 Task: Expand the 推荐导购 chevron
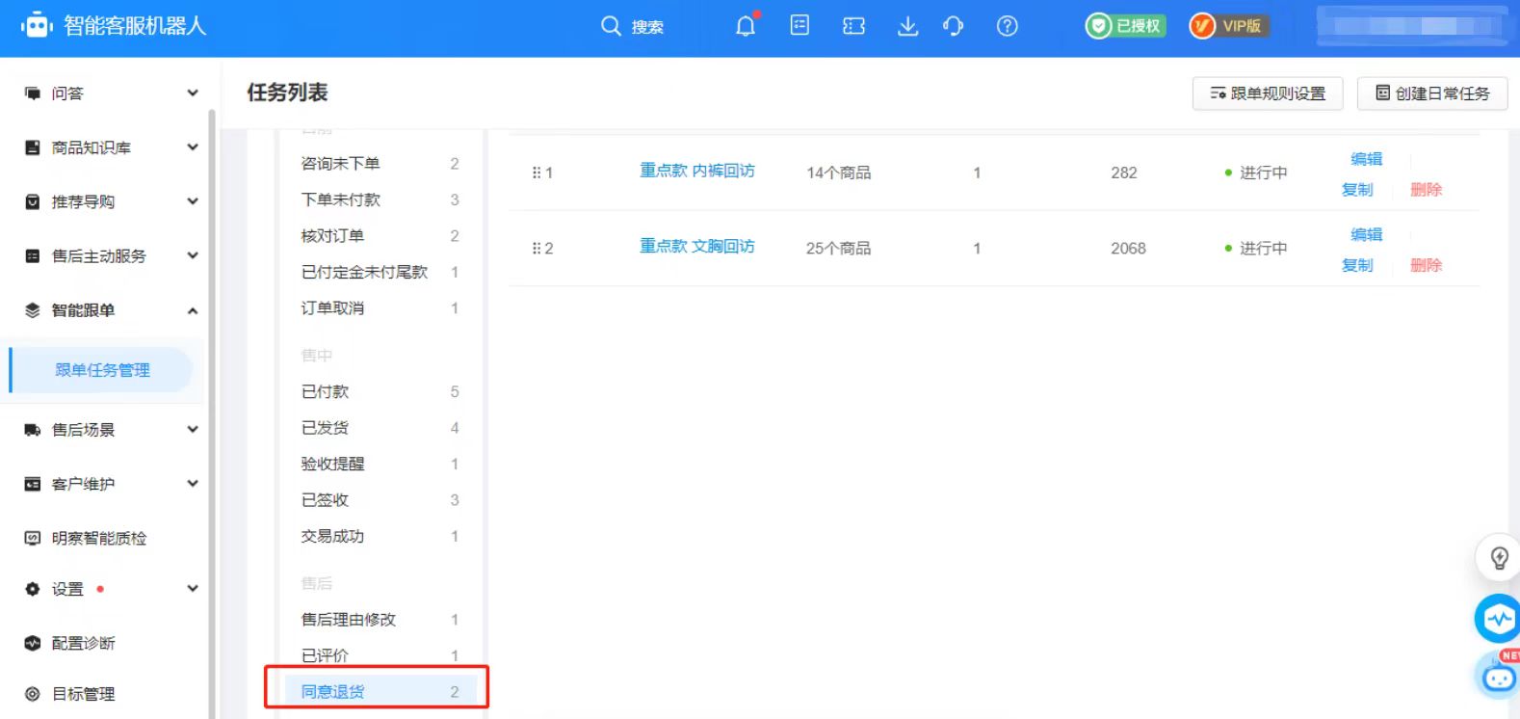[193, 201]
